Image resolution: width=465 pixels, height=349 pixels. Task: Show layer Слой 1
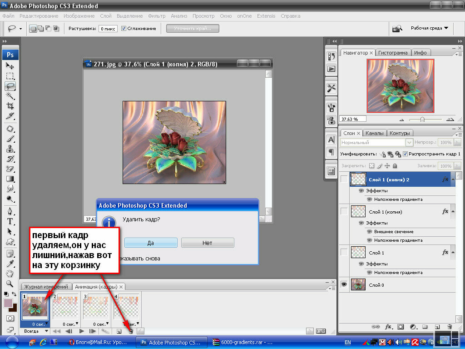click(x=344, y=252)
